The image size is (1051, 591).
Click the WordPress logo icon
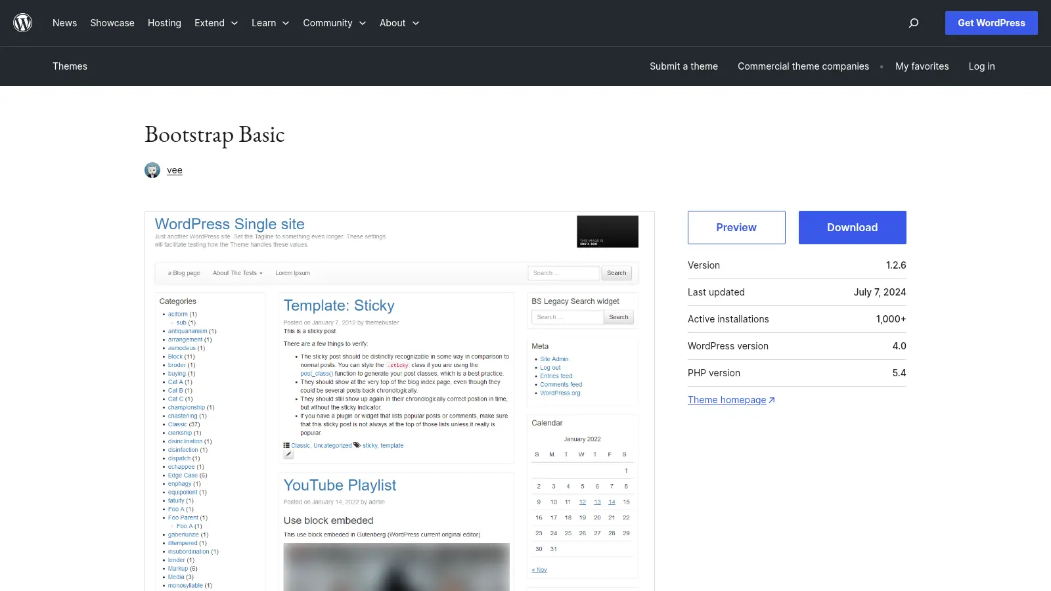click(23, 23)
